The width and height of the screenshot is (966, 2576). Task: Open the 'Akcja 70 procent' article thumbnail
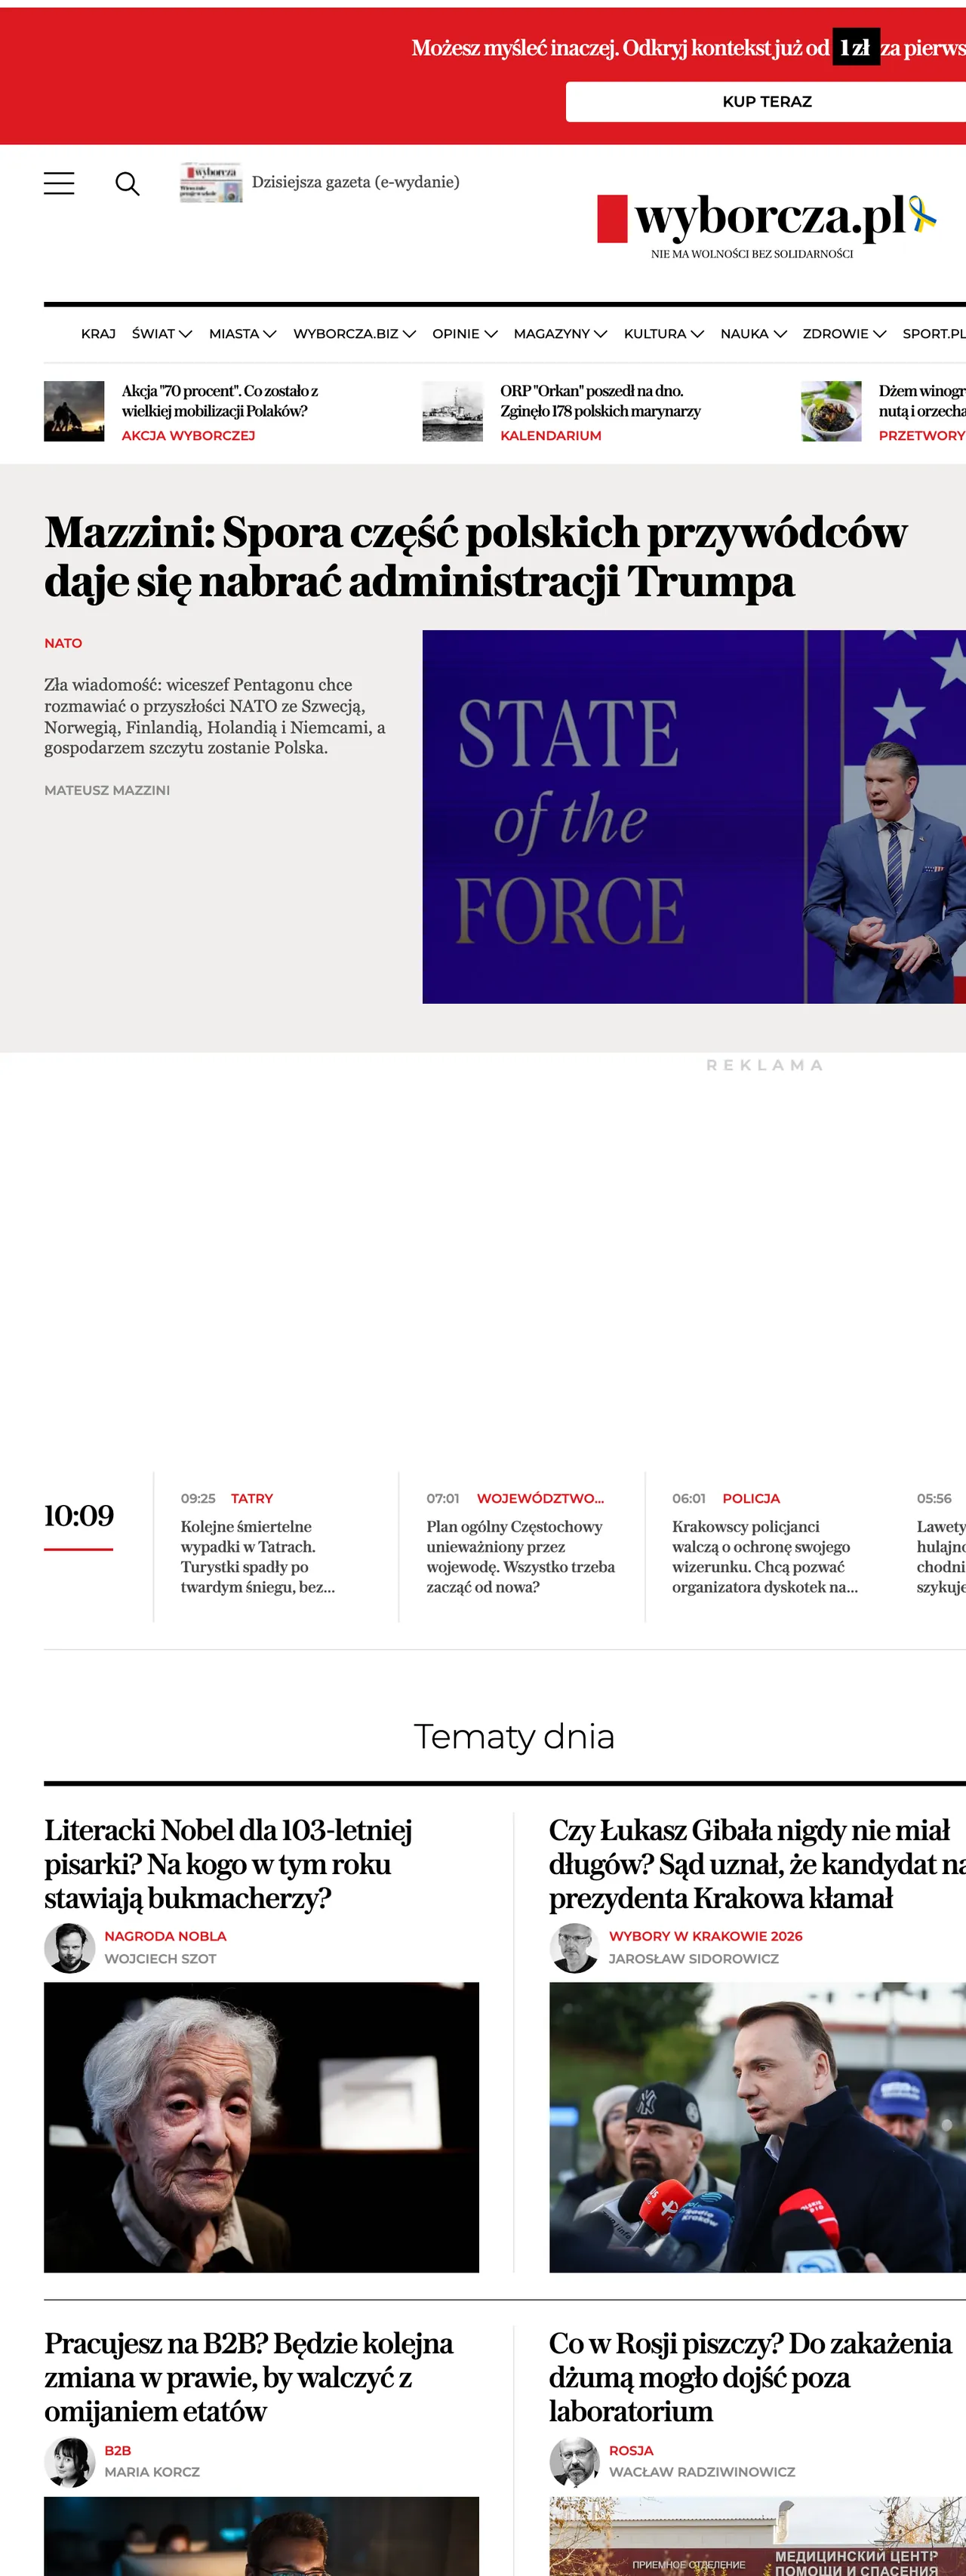click(74, 411)
